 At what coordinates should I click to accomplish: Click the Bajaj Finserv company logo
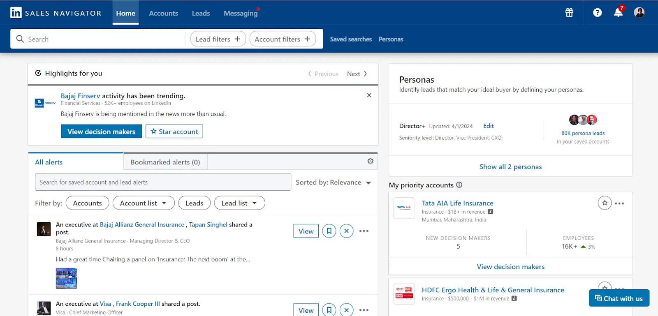pos(45,103)
